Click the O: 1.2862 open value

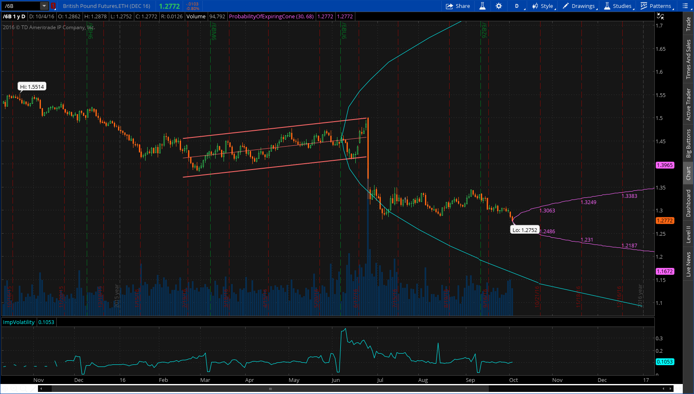[x=69, y=17]
